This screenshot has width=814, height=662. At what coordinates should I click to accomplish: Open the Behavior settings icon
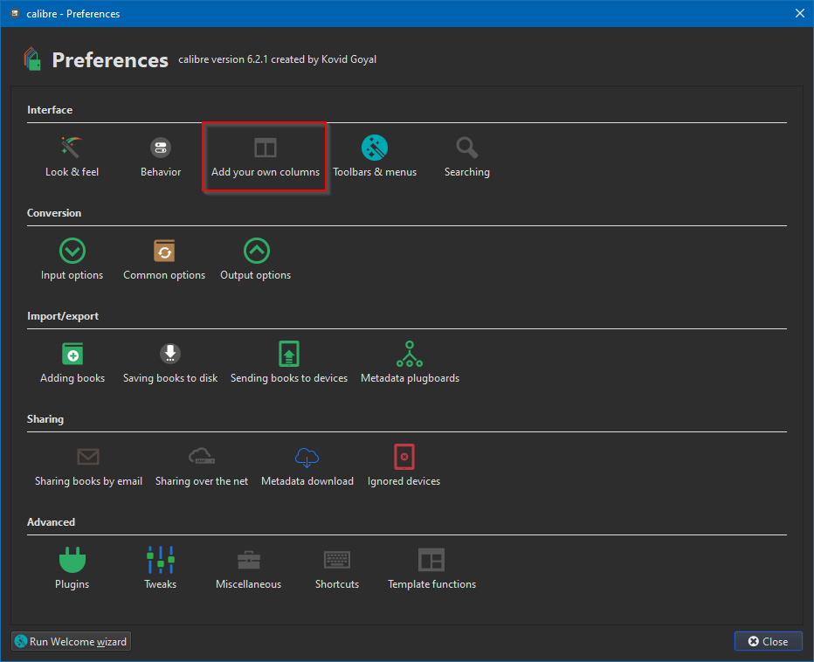[161, 157]
